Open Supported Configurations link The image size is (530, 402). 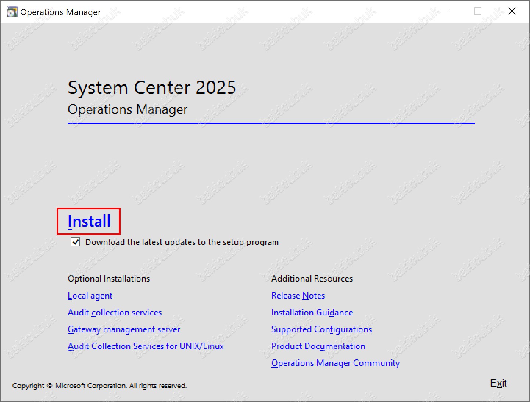[x=322, y=329]
